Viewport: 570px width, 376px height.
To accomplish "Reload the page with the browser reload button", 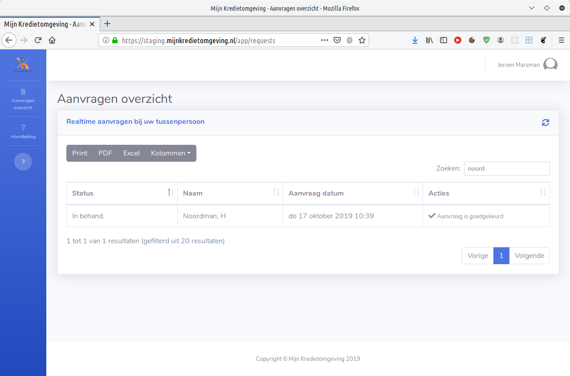I will 38,40.
